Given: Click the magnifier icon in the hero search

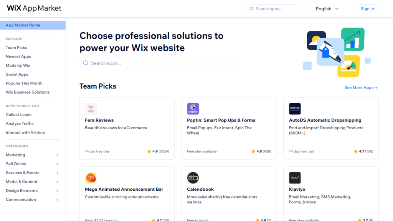Looking at the screenshot, I should tap(86, 63).
